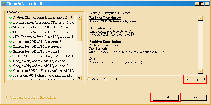211x105 pixels.
Task: Click the Package Description heading
Action: (105, 18)
